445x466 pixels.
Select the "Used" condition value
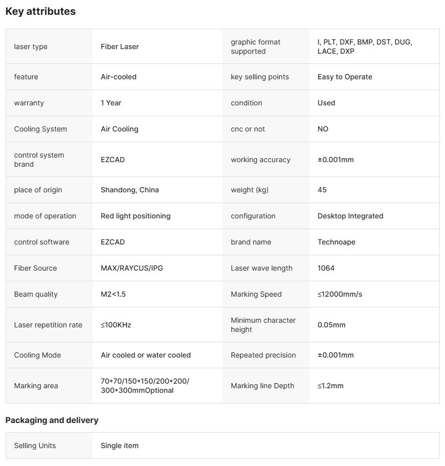pyautogui.click(x=326, y=103)
